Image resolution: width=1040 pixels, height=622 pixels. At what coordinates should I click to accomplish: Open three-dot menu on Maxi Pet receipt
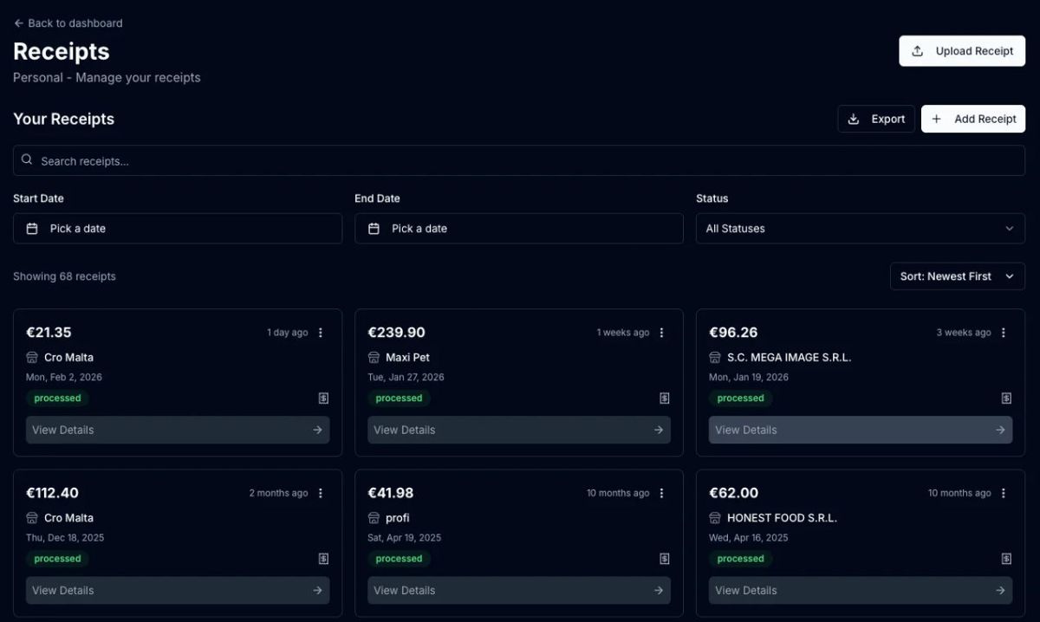click(662, 333)
